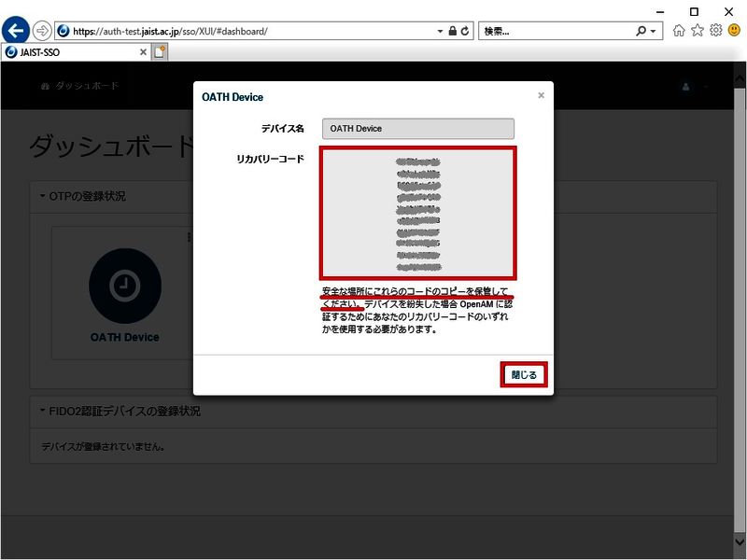747x560 pixels.
Task: Click the OATH Device card label
Action: [125, 337]
